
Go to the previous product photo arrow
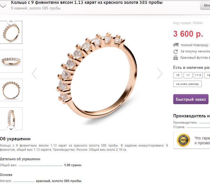pos(34,74)
